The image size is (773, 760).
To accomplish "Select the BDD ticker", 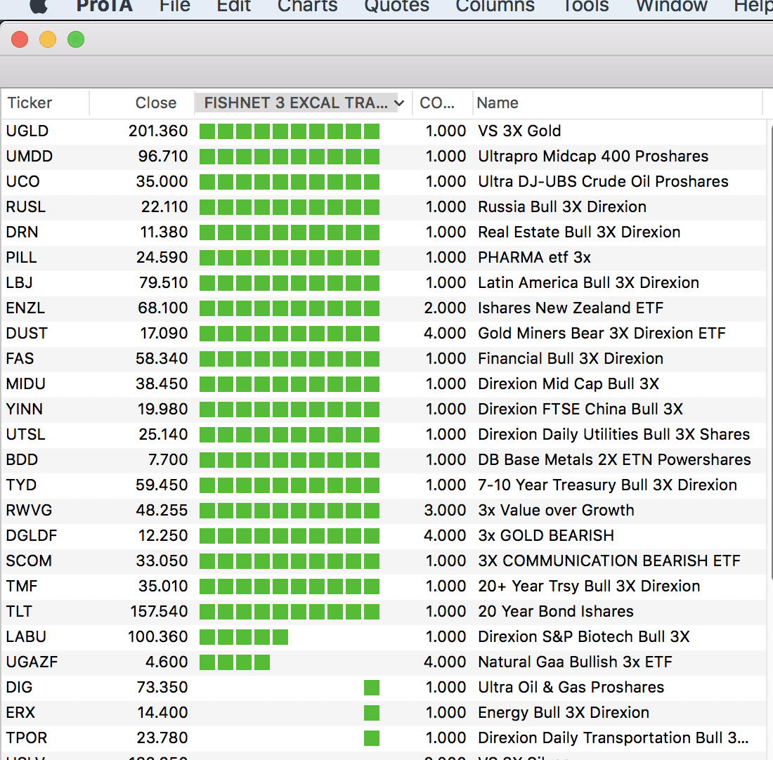I will point(22,460).
